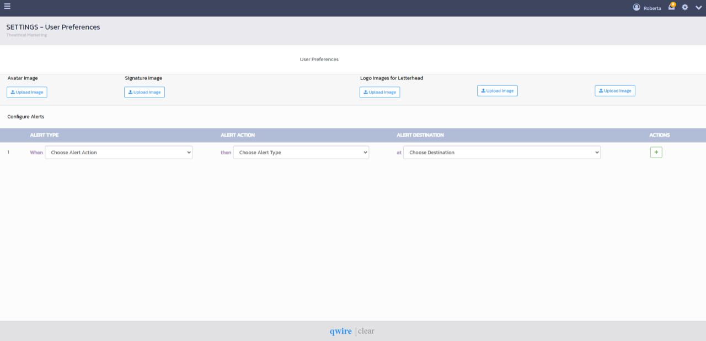This screenshot has width=706, height=341.
Task: Click the qwire clear footer logo
Action: [x=352, y=331]
